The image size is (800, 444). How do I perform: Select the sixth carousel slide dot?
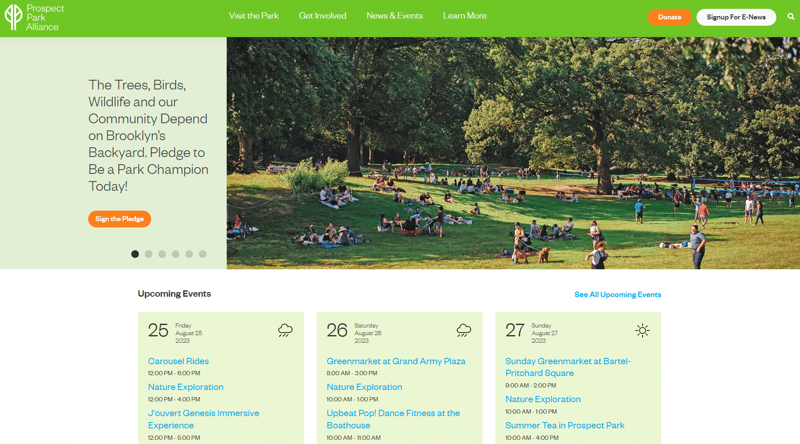pyautogui.click(x=203, y=254)
